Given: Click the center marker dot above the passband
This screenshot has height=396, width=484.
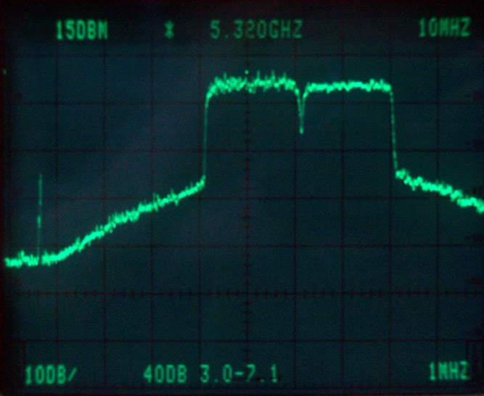Looking at the screenshot, I should tap(246, 73).
